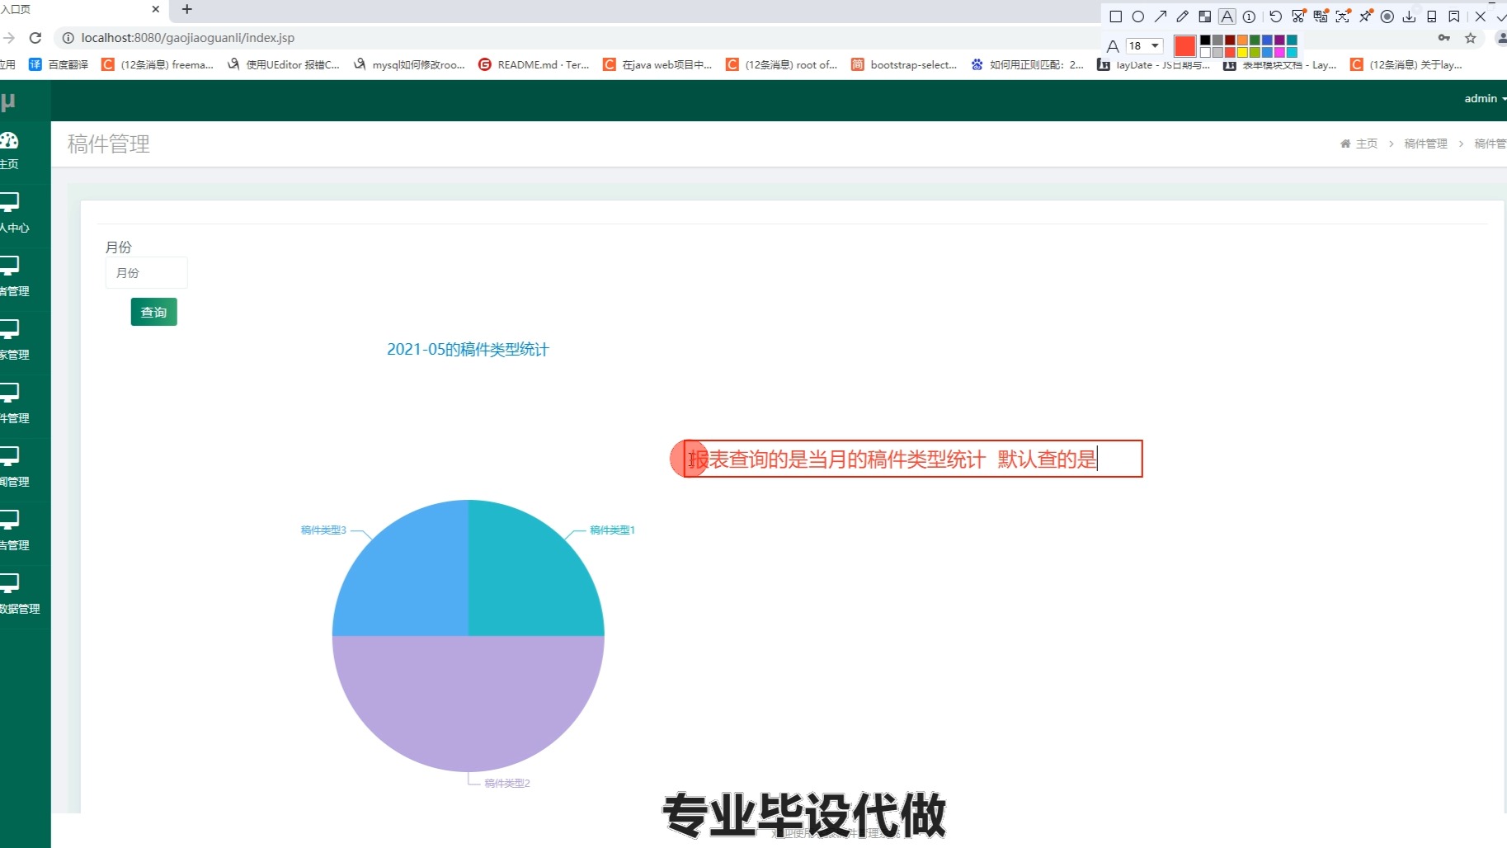Click the site information icon in address bar
The width and height of the screenshot is (1507, 848).
tap(68, 38)
